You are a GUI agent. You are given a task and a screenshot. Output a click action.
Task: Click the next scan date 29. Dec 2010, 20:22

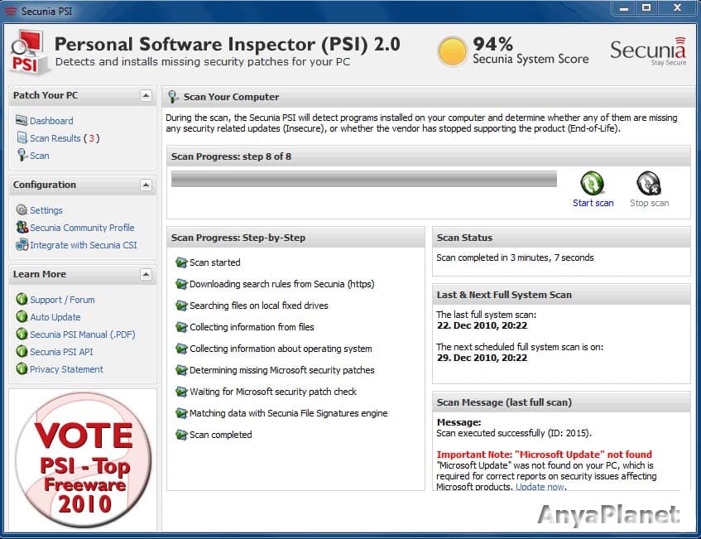pyautogui.click(x=482, y=358)
